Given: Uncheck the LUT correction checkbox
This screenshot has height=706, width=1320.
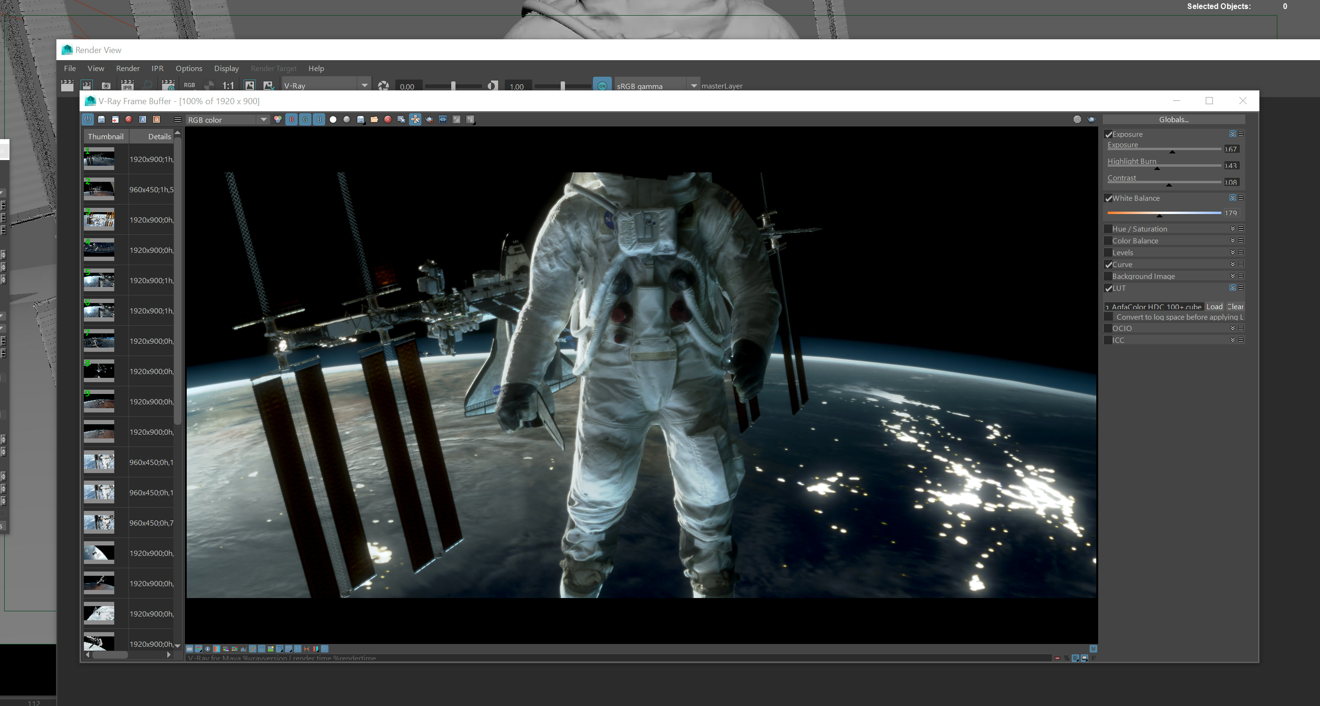Looking at the screenshot, I should tap(1108, 288).
